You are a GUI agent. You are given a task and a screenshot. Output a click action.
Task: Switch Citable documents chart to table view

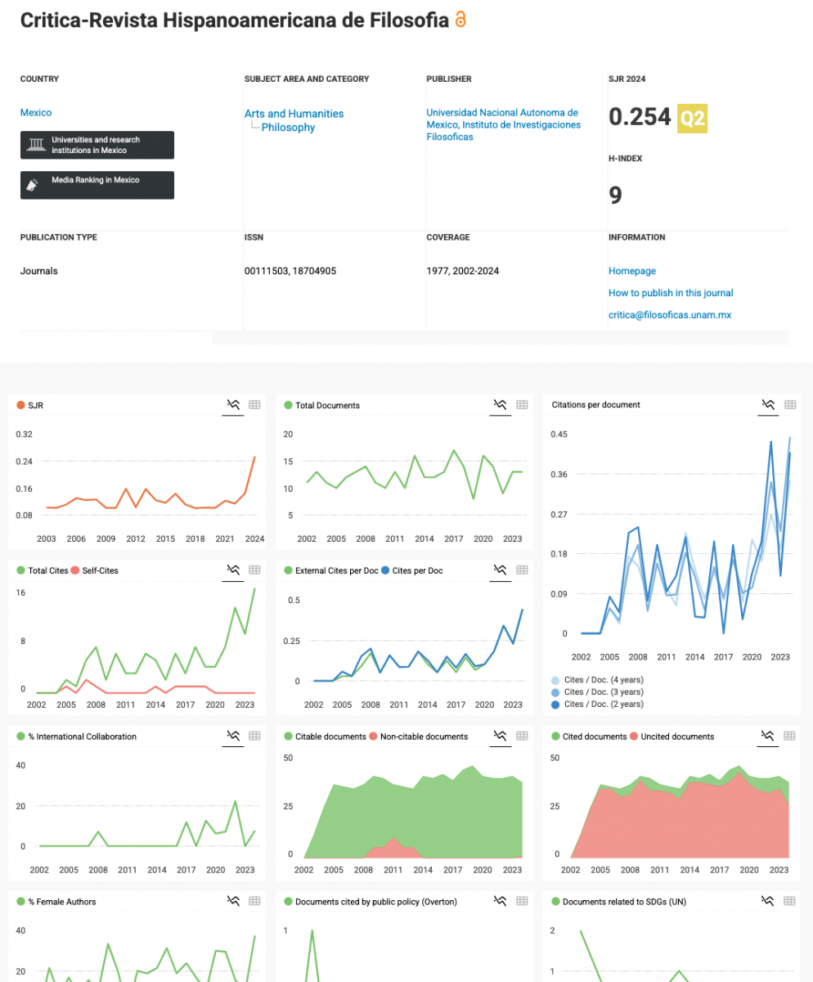522,736
